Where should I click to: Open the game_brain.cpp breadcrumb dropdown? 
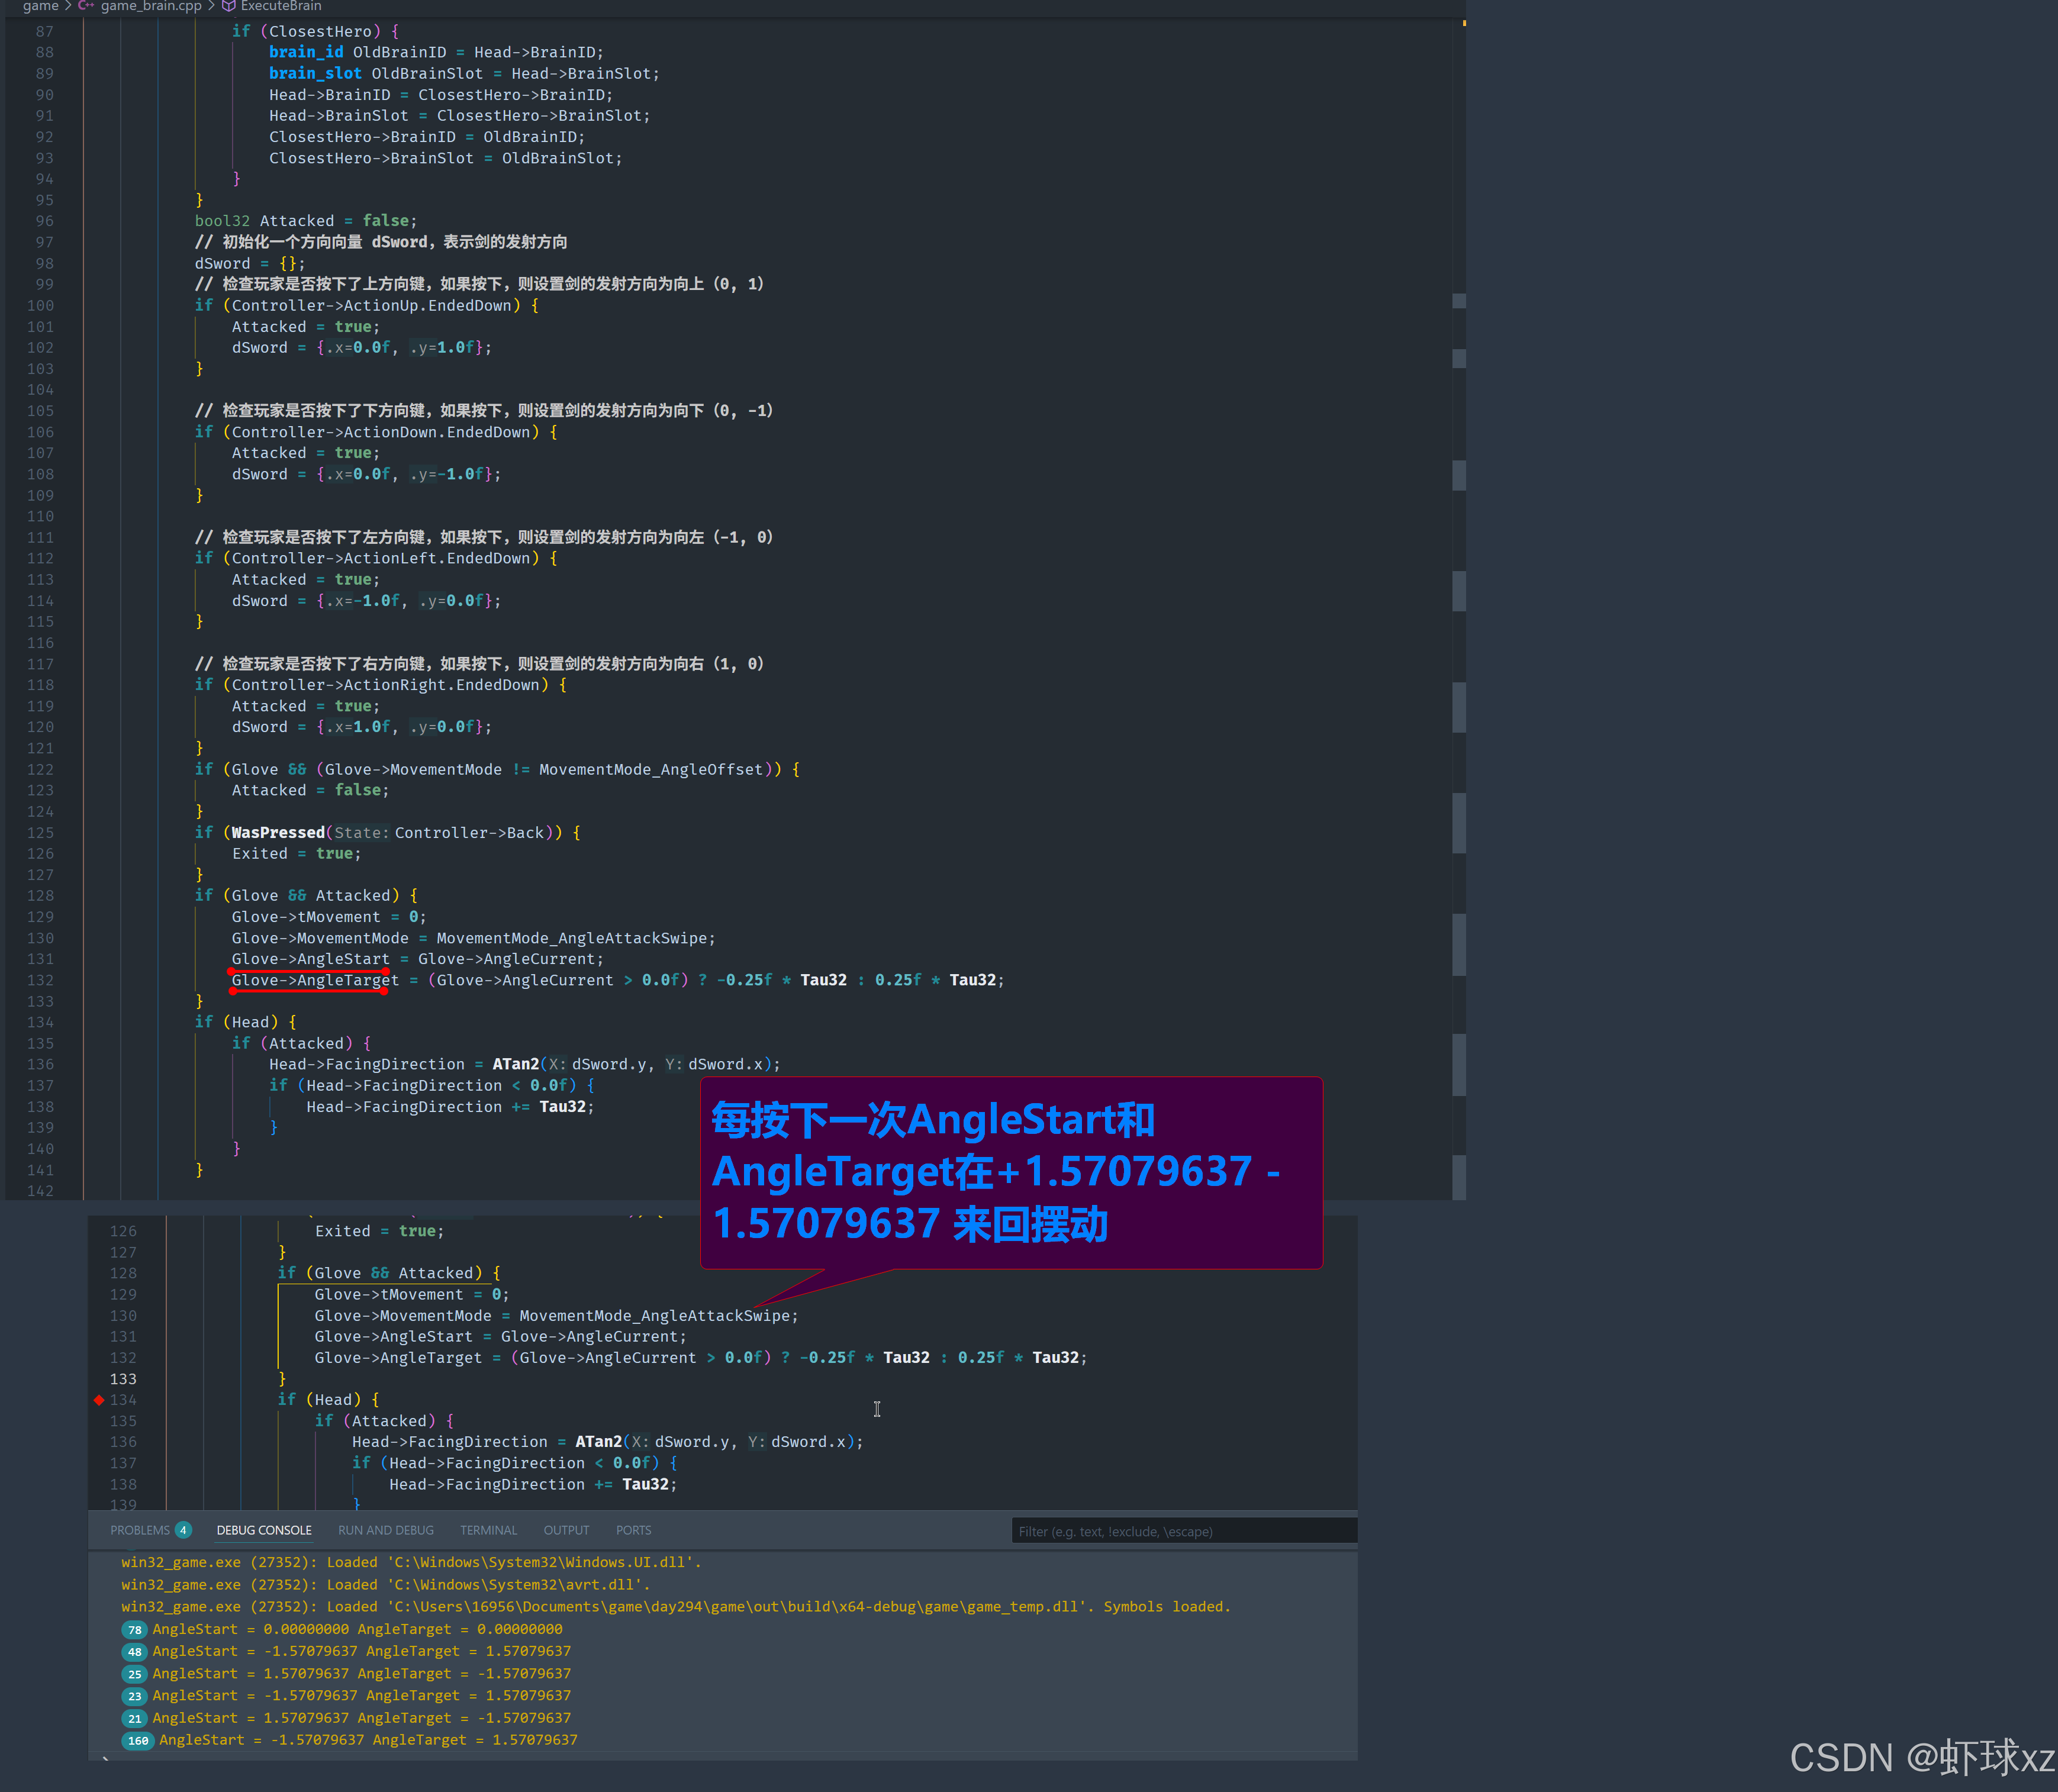[151, 6]
